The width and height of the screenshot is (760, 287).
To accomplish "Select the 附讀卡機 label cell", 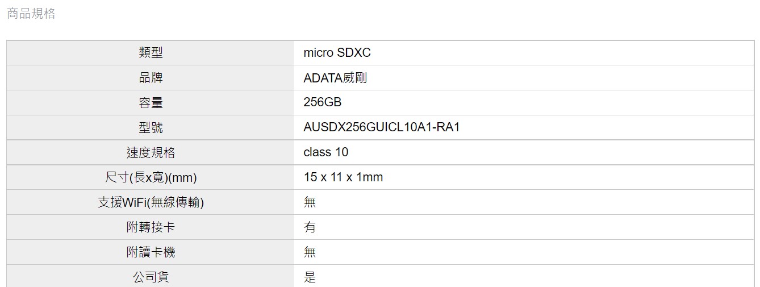I will 151,253.
